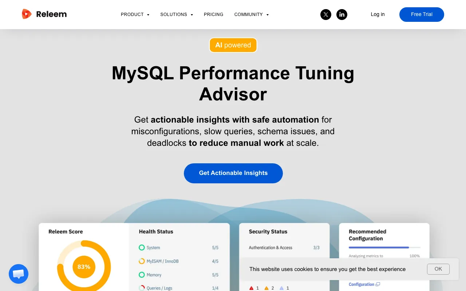Screen dimensions: 466x291
Task: Click the cookie notice message text
Action: (327, 269)
